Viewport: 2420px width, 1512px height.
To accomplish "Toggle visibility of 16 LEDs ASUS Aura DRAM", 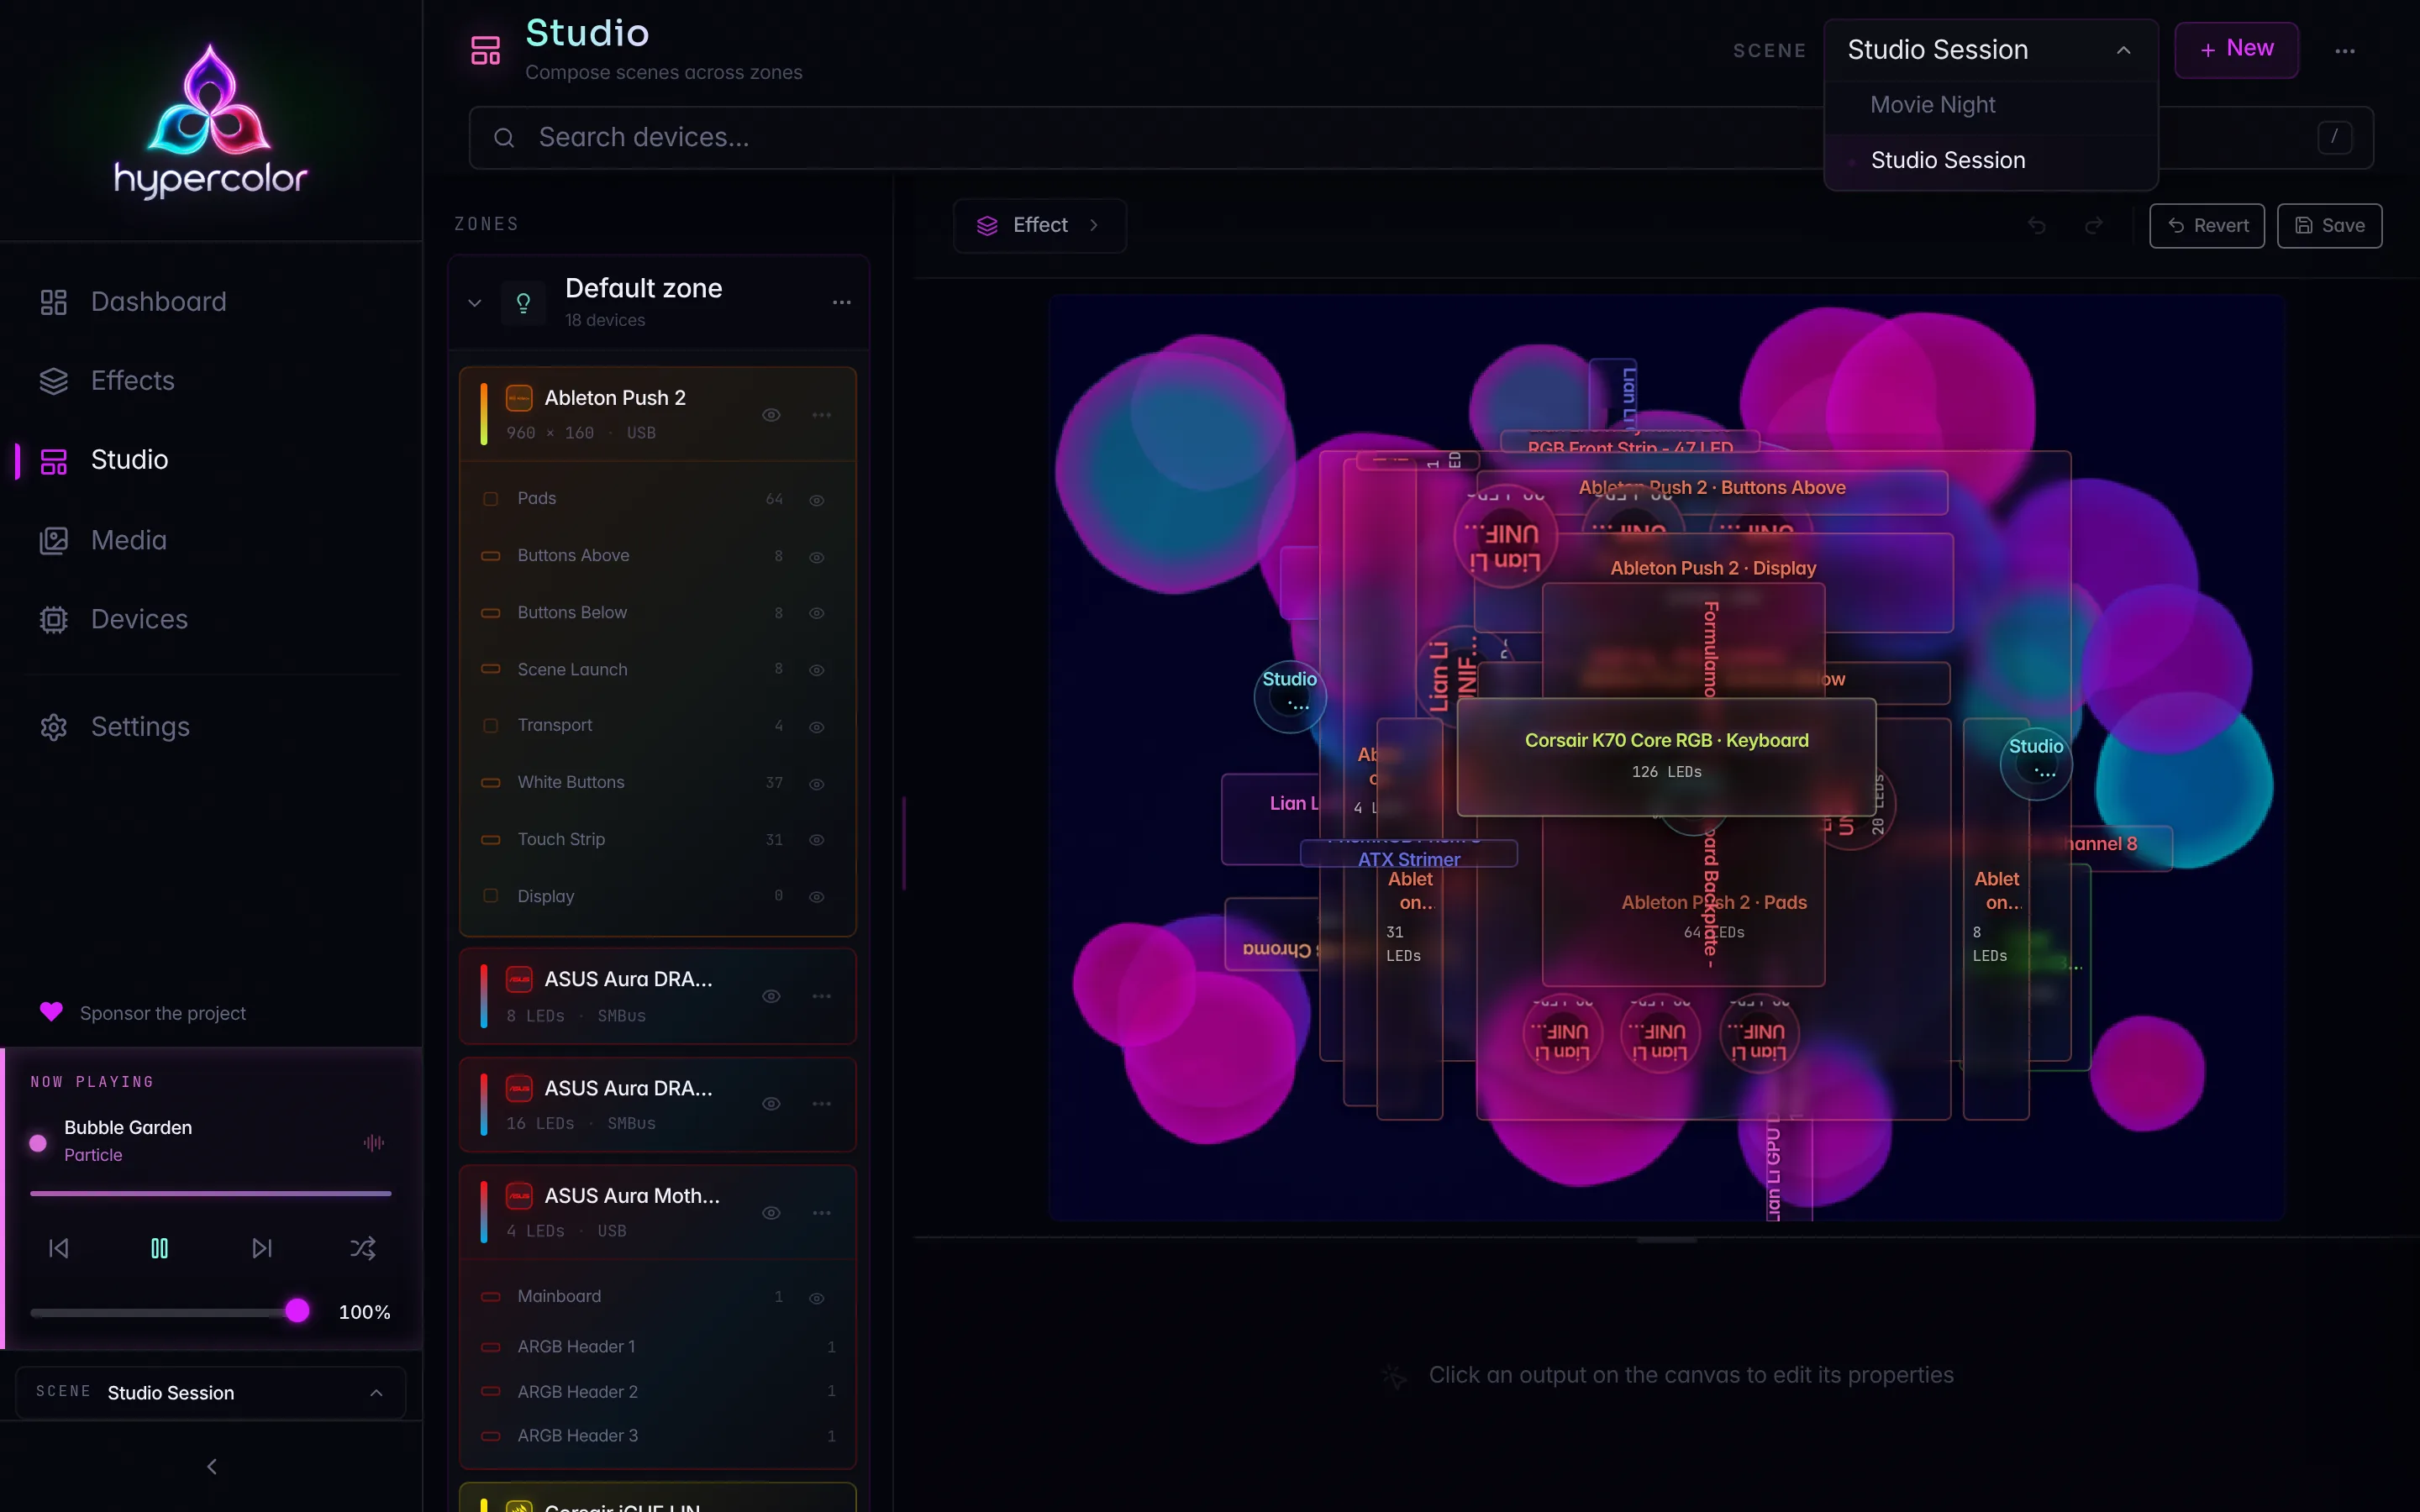I will coord(771,1104).
